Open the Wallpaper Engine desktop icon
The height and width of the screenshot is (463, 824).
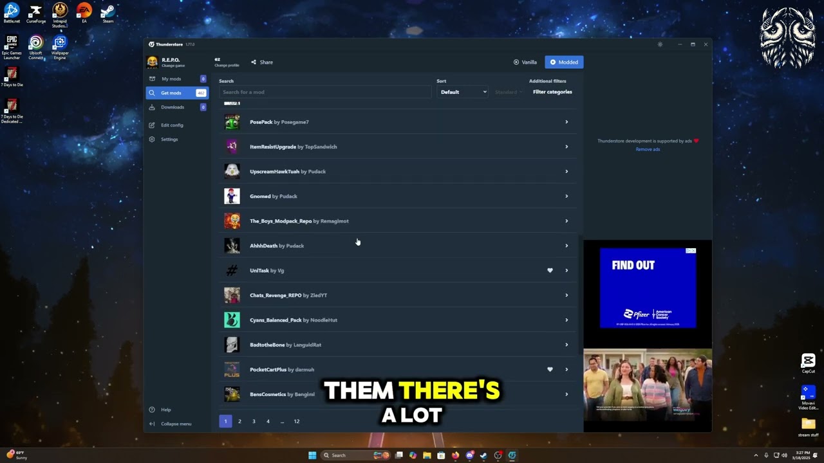click(x=60, y=48)
